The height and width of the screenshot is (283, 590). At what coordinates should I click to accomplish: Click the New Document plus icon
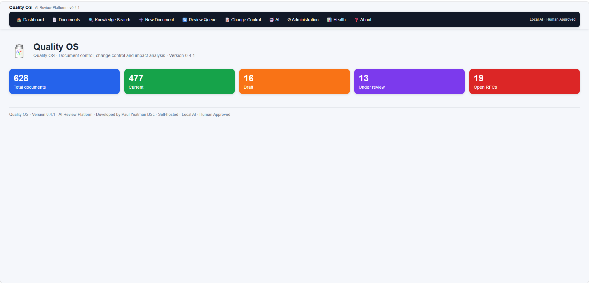tap(141, 20)
